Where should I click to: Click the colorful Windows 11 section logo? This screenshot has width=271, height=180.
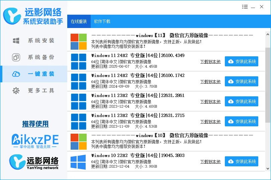coord(79,42)
